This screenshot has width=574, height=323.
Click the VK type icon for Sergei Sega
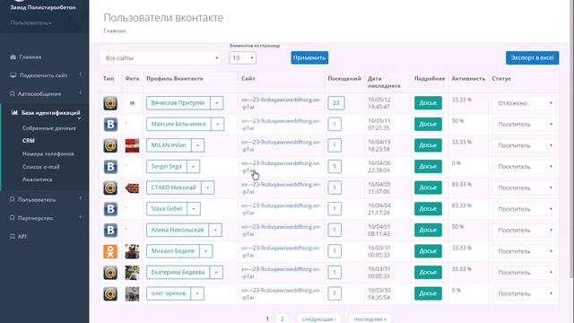110,167
